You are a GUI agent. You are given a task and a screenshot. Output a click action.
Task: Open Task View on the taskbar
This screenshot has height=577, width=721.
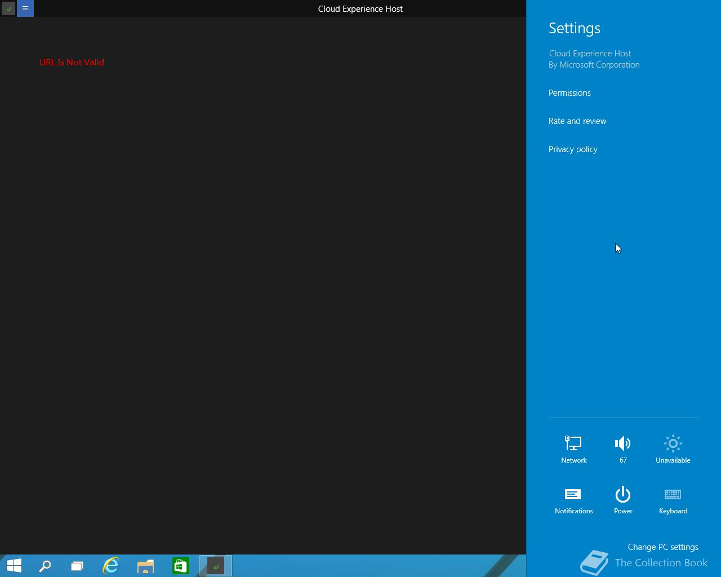pyautogui.click(x=77, y=566)
